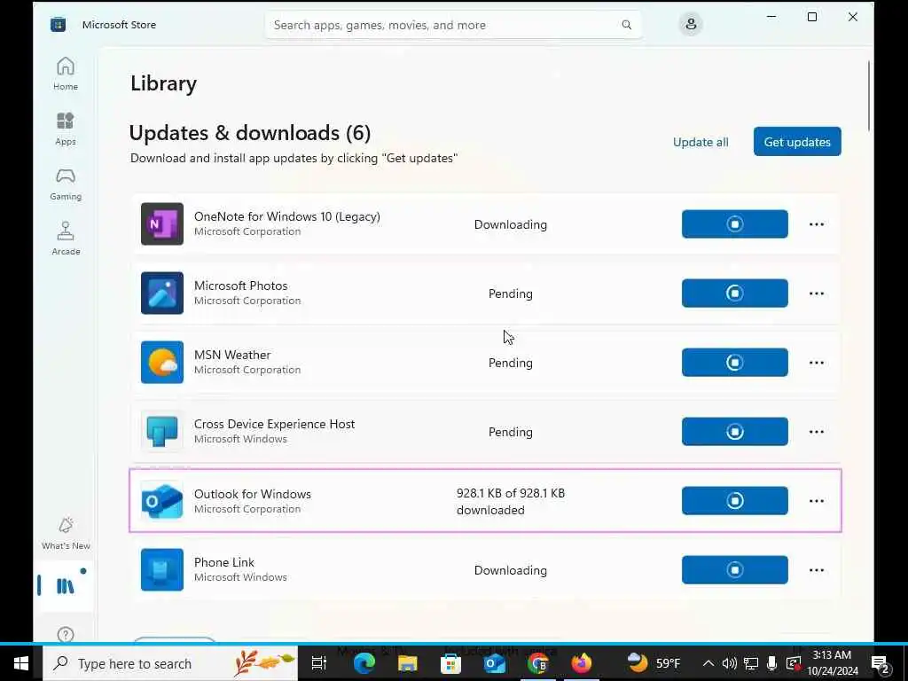The height and width of the screenshot is (681, 908).
Task: Open more options for Cross Device Experience Host
Action: pos(817,432)
